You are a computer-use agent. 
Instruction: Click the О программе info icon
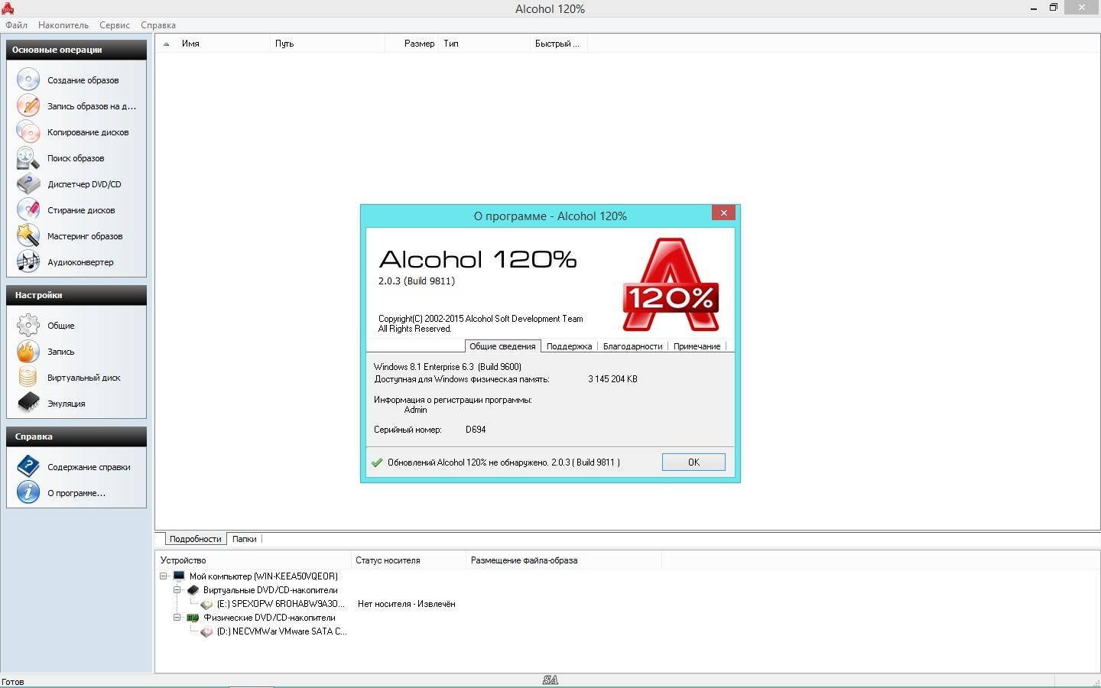coord(28,492)
